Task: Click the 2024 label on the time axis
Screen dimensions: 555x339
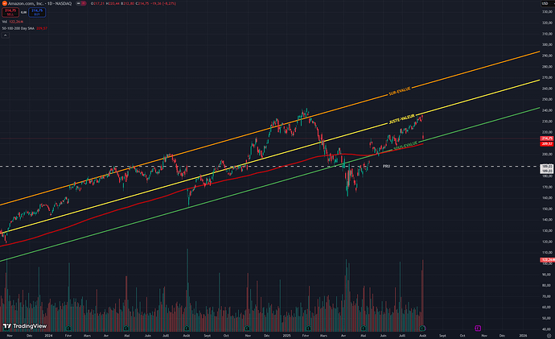Action: click(x=48, y=336)
